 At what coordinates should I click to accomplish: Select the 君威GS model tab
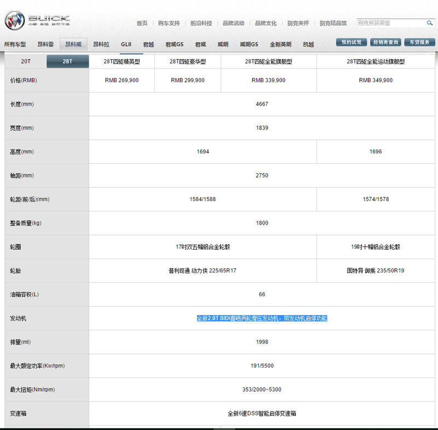click(174, 44)
